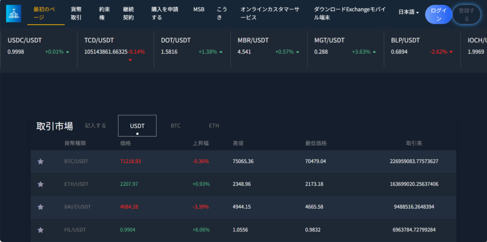487x242 pixels.
Task: Go to the MSB menu item
Action: 199,10
